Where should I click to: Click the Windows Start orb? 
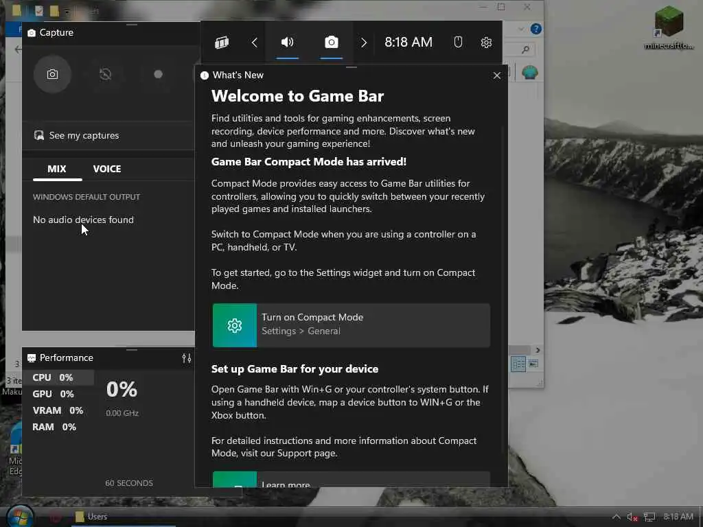click(x=19, y=517)
